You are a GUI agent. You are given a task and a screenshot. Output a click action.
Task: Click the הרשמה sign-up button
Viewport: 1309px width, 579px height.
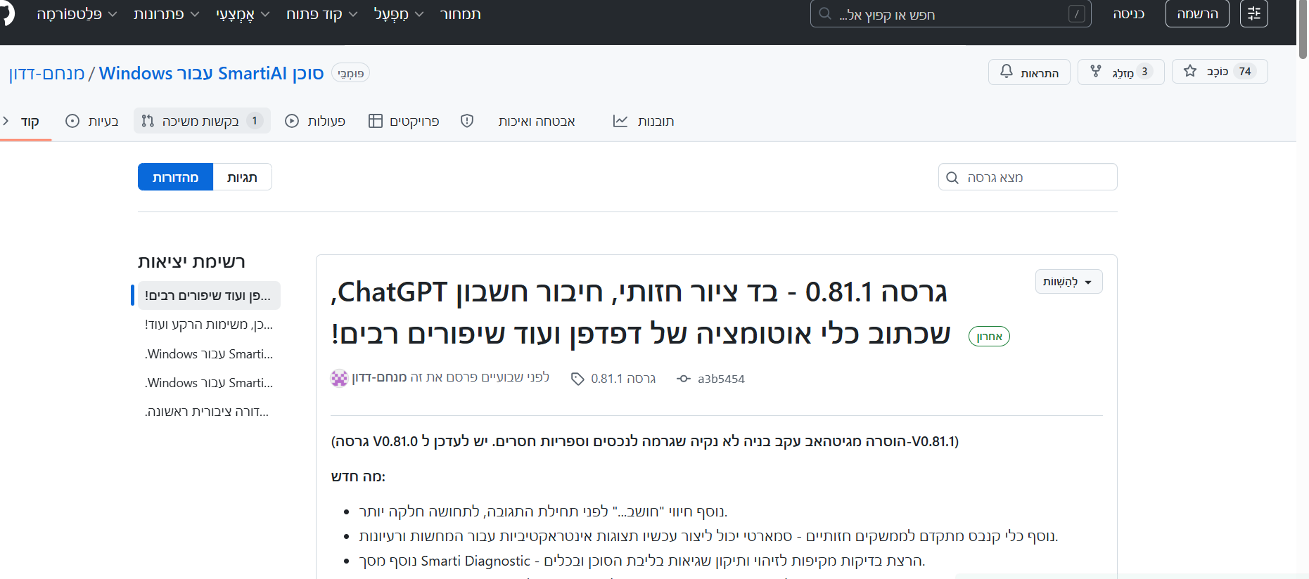[1197, 14]
